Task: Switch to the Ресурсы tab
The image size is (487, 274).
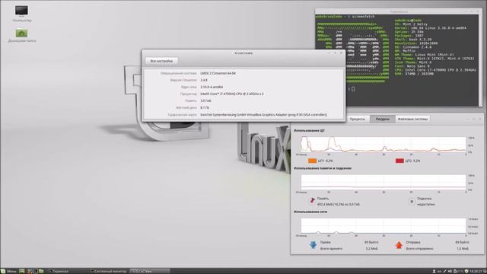Action: (x=382, y=119)
